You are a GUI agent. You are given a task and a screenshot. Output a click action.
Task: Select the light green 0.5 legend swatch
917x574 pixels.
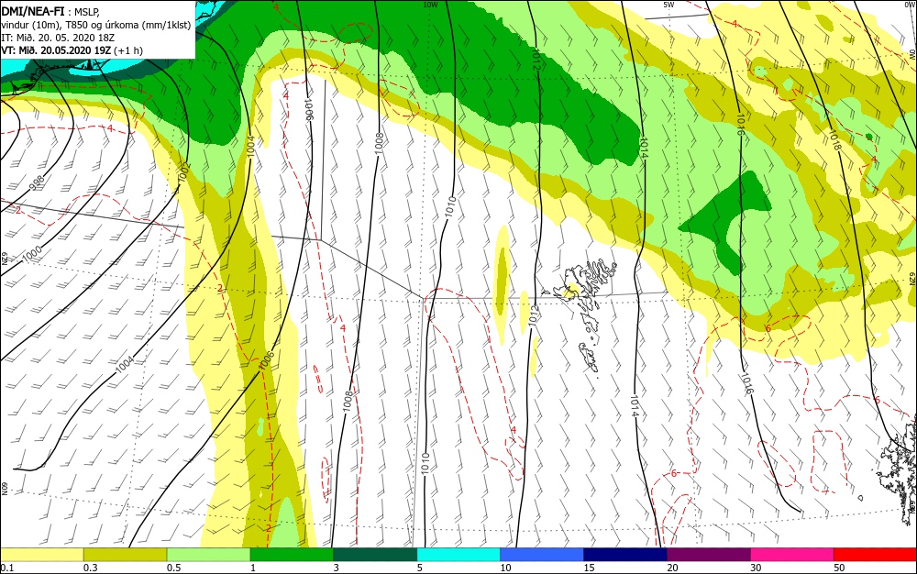point(209,555)
